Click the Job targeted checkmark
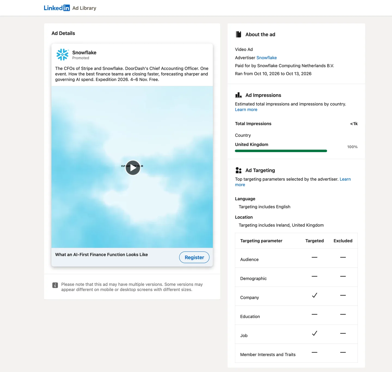 click(314, 333)
